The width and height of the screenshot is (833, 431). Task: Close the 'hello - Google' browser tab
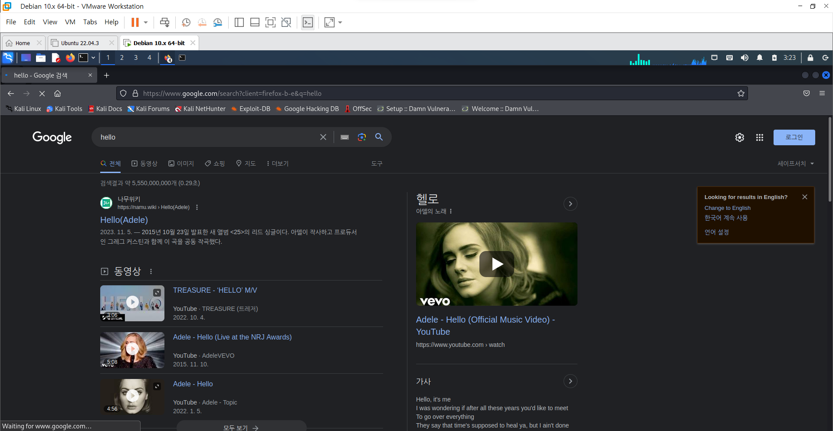pos(90,75)
